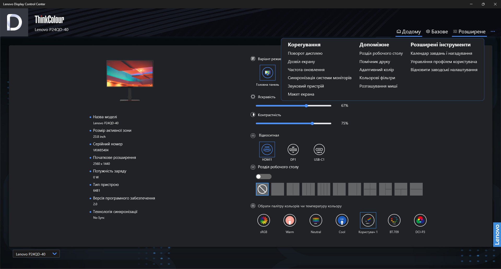The height and width of the screenshot is (269, 501).
Task: Select the sRGB color palette icon
Action: click(263, 220)
